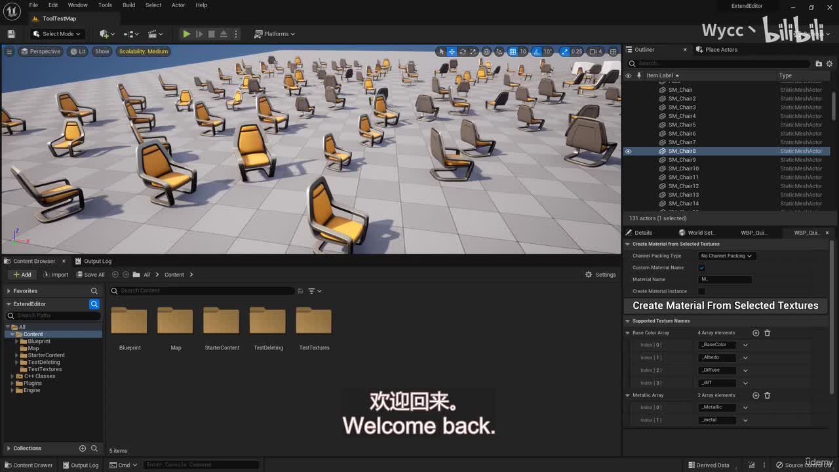Click the Scalability: Medium warning button
839x472 pixels.
click(144, 51)
